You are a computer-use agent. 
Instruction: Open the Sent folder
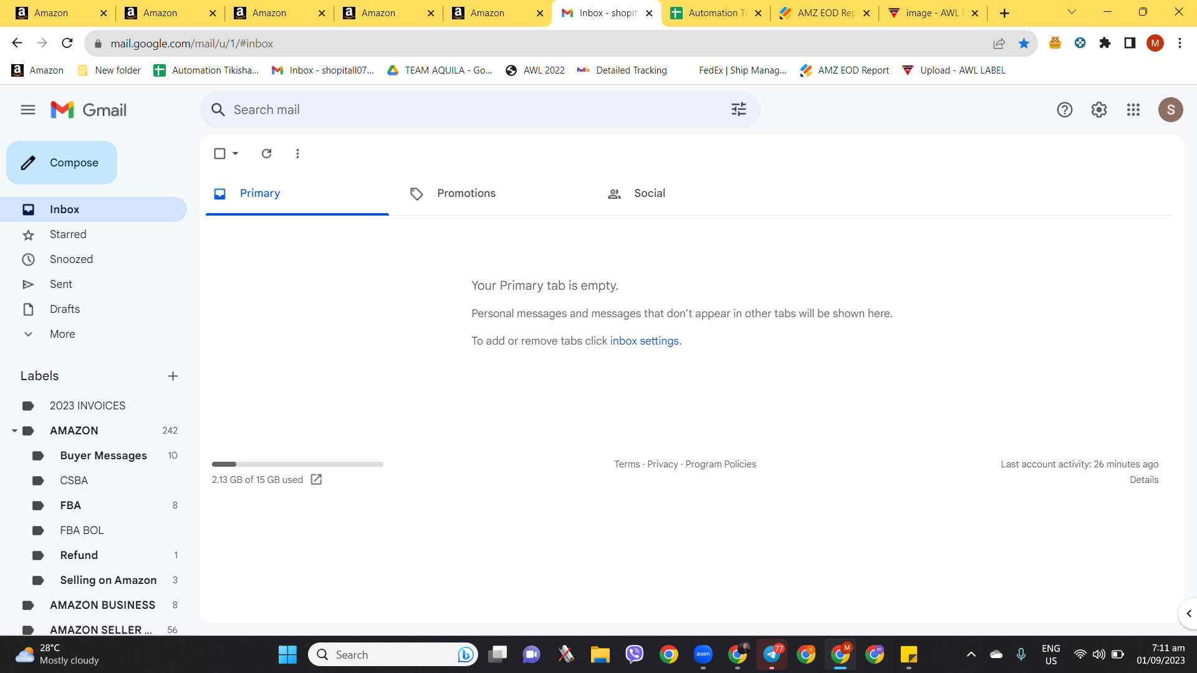pos(94,284)
